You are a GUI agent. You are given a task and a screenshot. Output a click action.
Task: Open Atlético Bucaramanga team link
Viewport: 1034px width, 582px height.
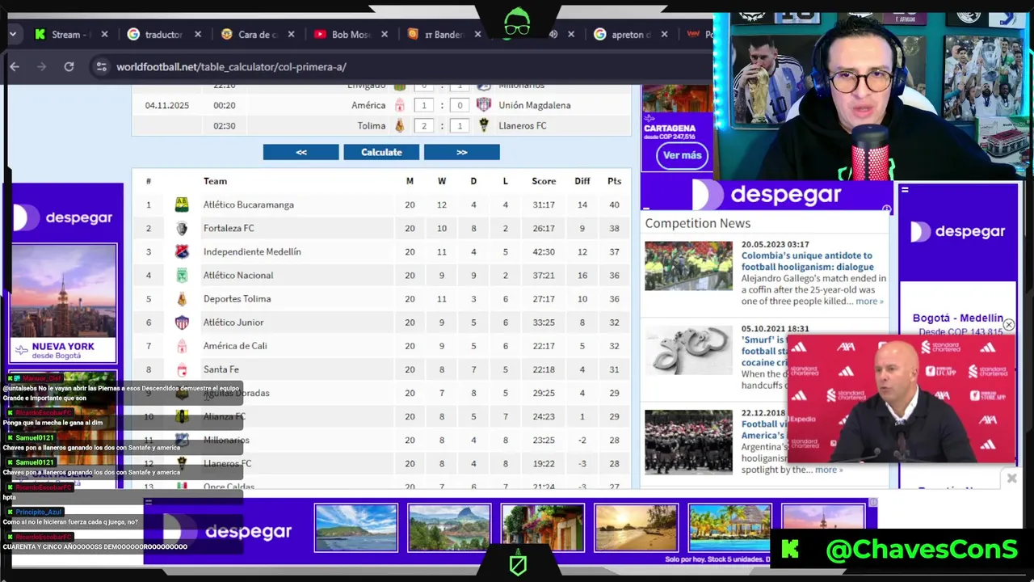tap(249, 205)
